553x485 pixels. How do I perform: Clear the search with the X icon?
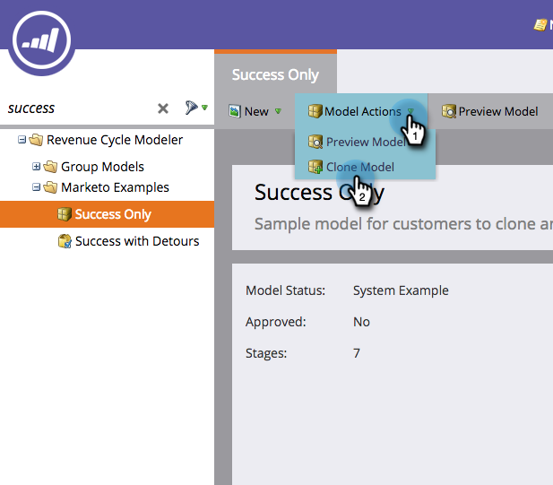[163, 108]
